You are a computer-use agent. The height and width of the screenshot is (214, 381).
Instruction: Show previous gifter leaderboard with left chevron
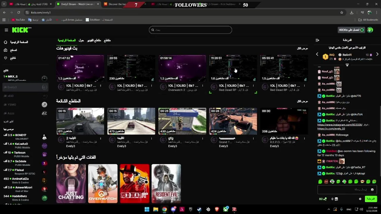click(x=317, y=54)
